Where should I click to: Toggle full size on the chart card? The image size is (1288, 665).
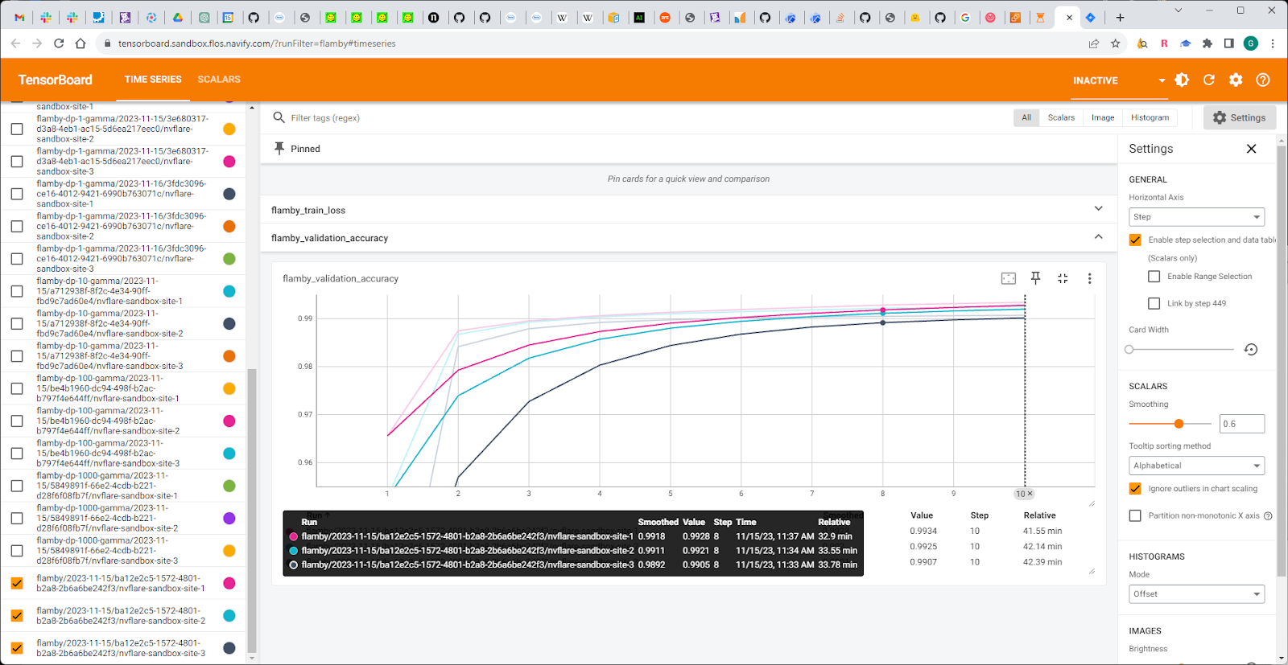coord(1063,278)
